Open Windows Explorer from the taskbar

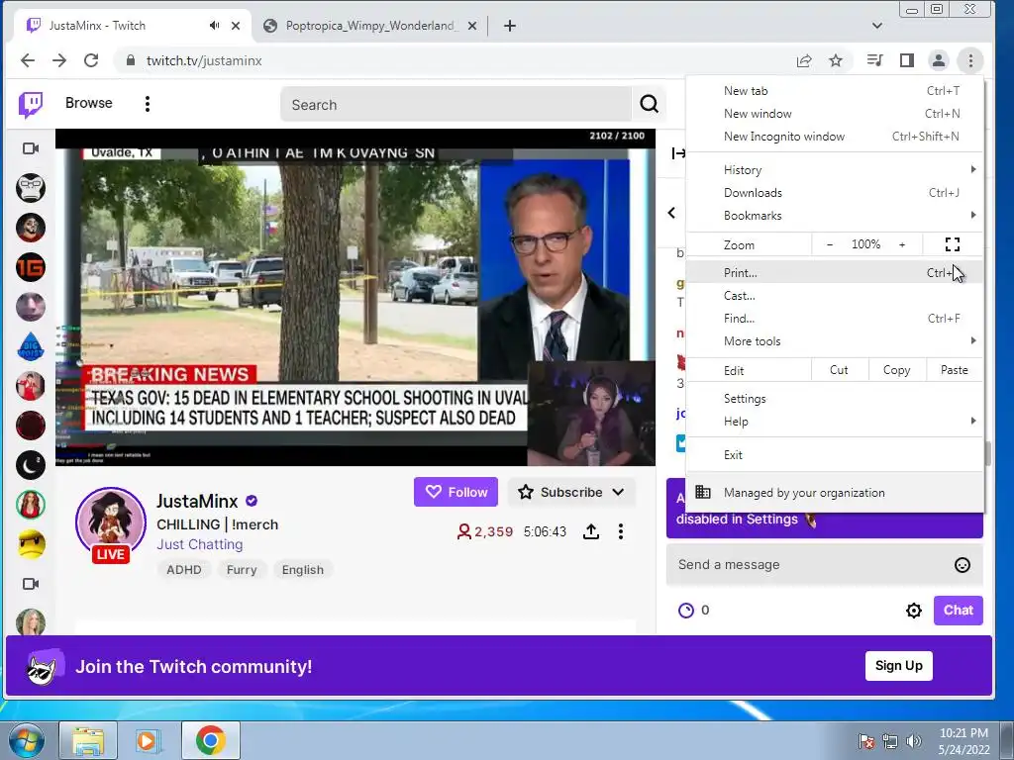click(88, 740)
